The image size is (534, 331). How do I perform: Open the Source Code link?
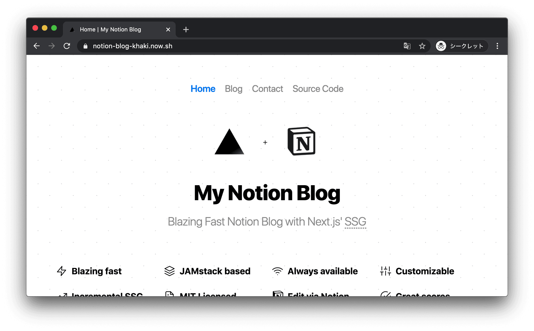pyautogui.click(x=318, y=89)
